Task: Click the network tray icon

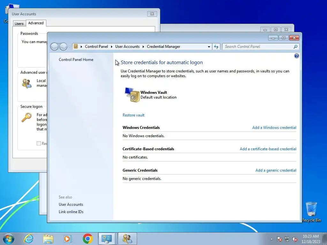Action: click(287, 239)
